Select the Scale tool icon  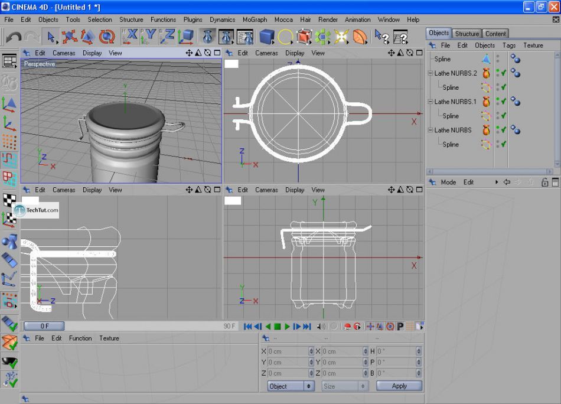(88, 37)
